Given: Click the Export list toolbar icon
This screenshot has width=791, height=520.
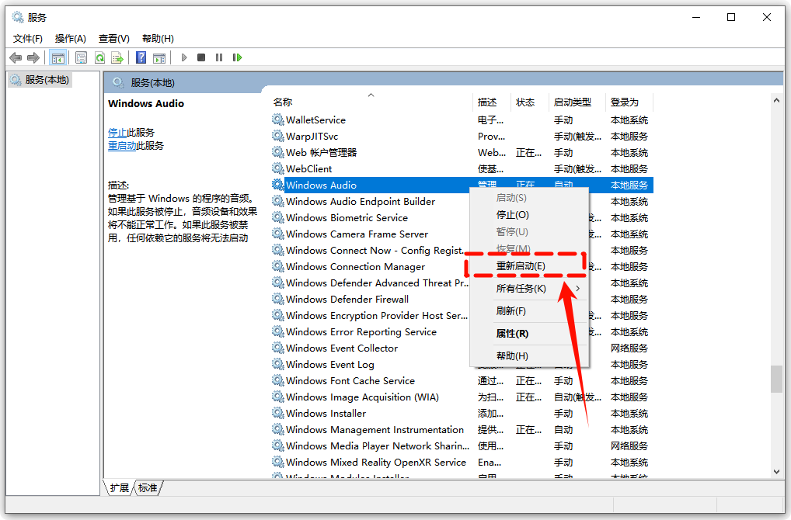Looking at the screenshot, I should 117,58.
